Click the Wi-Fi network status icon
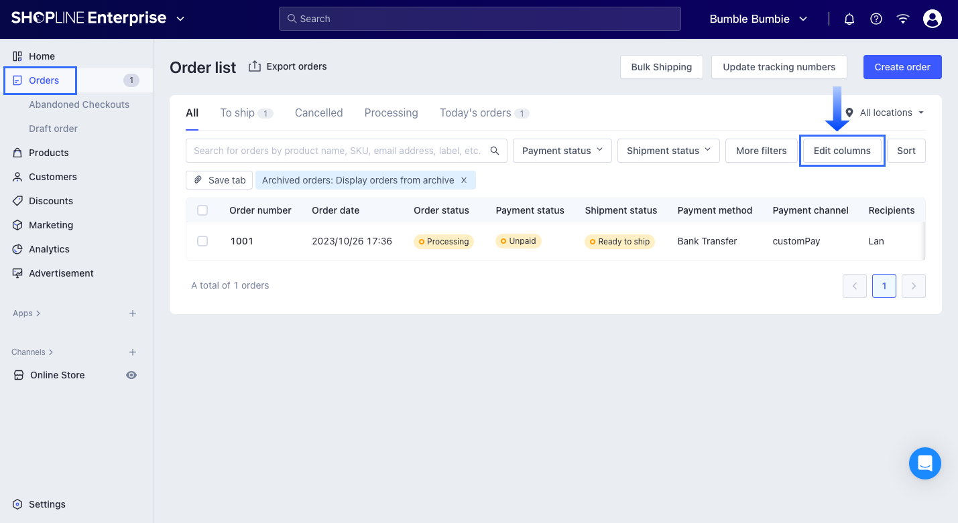 (902, 19)
